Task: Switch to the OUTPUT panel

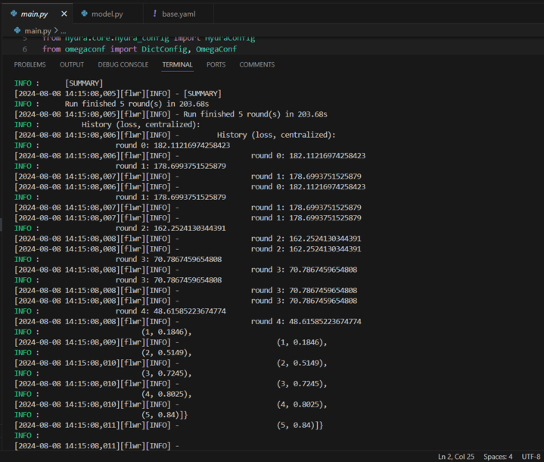Action: click(72, 65)
